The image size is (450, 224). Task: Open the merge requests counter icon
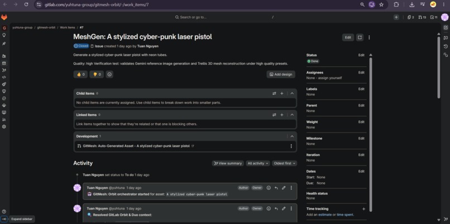coord(422,17)
